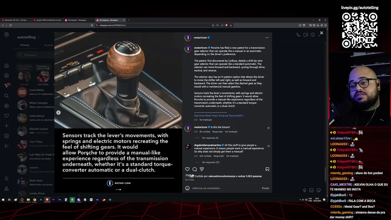Click the Pesquisar search field in messages
Screen dimensions: 391x220
click(35, 55)
